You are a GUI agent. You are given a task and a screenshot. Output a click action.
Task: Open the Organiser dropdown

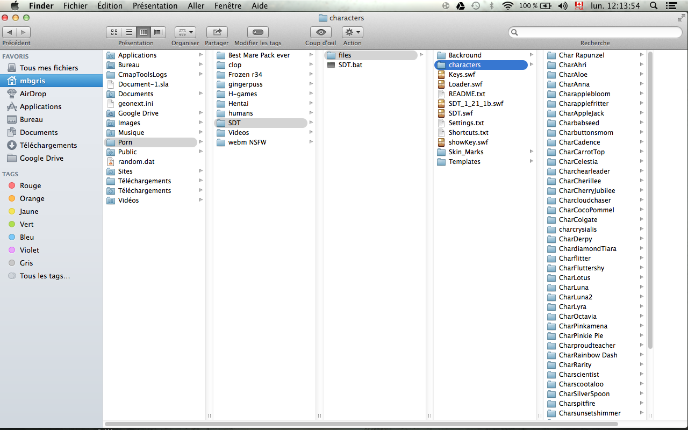coord(185,32)
